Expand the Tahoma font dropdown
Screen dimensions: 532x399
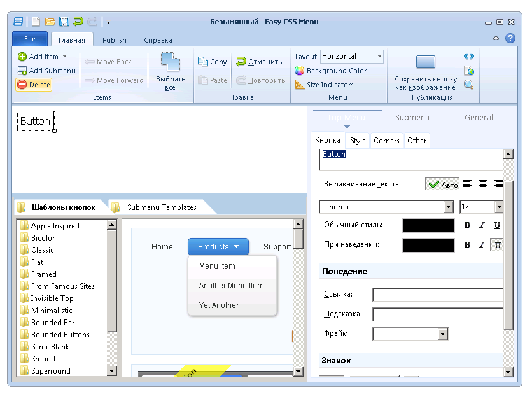[x=448, y=207]
